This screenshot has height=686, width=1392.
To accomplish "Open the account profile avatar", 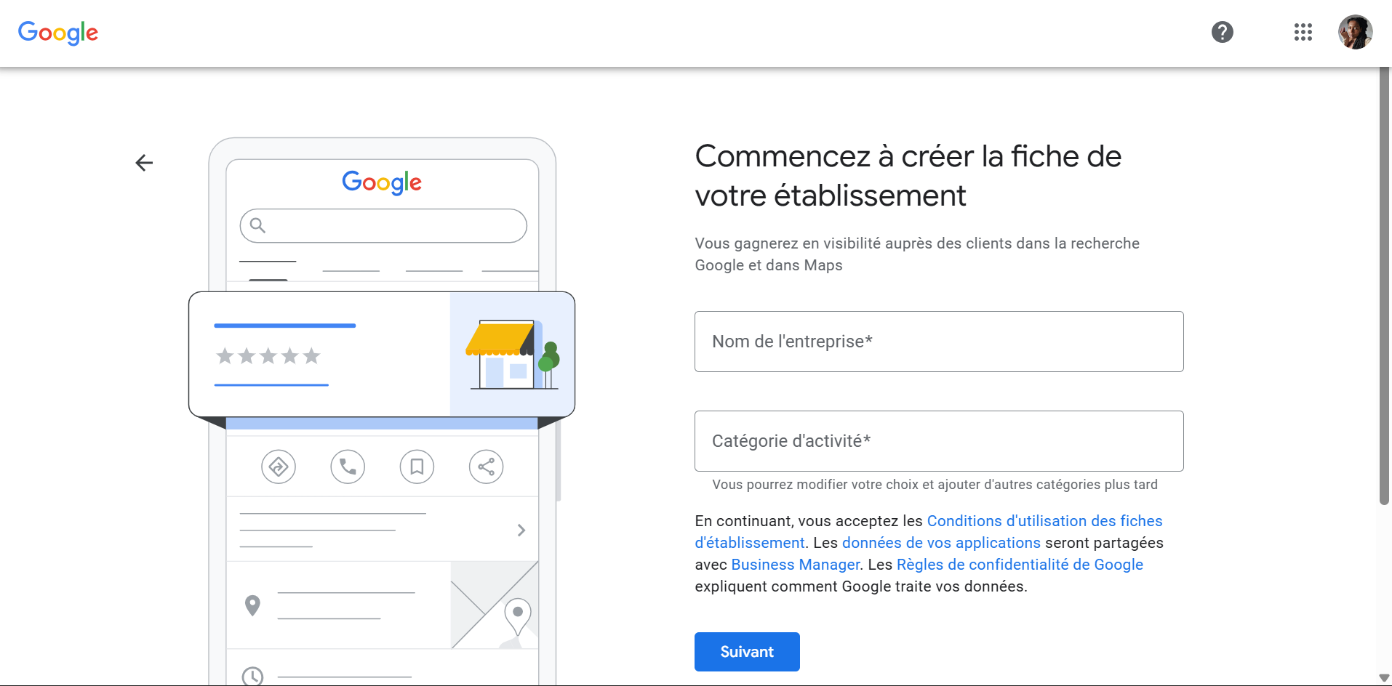I will pyautogui.click(x=1356, y=32).
